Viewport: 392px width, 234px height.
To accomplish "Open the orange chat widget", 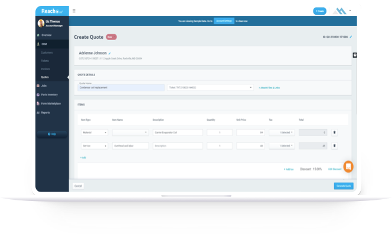I will pyautogui.click(x=348, y=167).
